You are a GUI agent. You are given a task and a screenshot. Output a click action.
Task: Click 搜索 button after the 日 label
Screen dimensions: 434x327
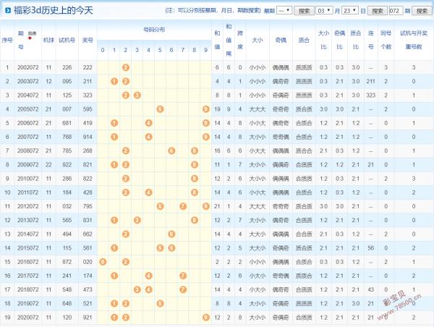[x=378, y=11]
